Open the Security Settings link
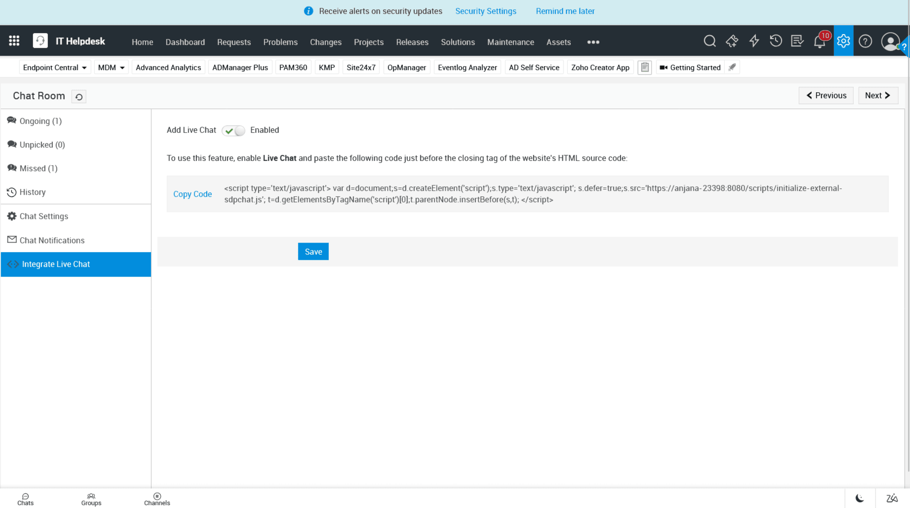This screenshot has height=508, width=910. pos(485,11)
